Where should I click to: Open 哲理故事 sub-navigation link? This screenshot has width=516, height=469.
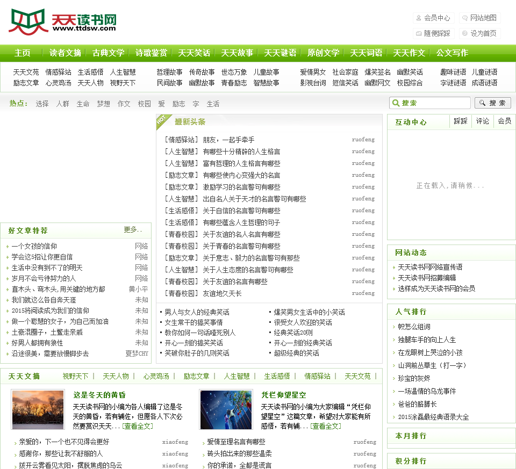169,72
